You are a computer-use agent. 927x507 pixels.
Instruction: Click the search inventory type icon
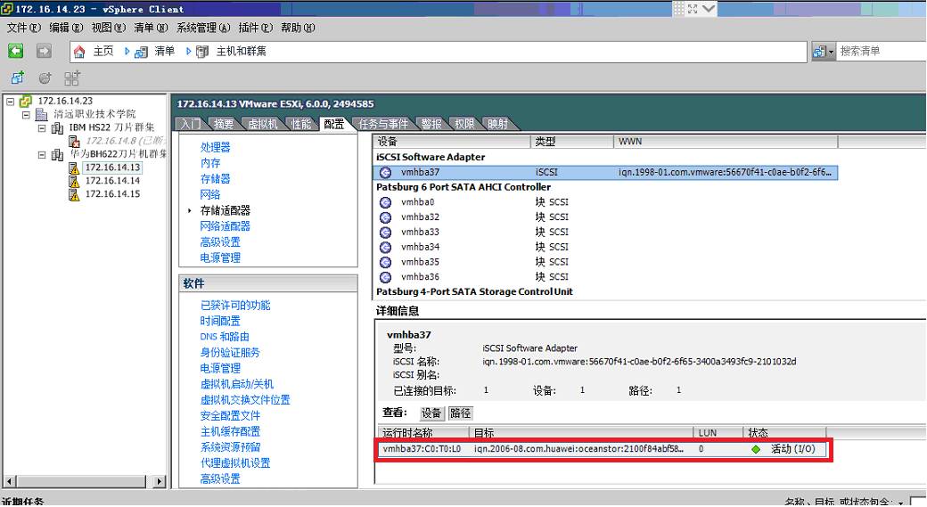pos(819,52)
